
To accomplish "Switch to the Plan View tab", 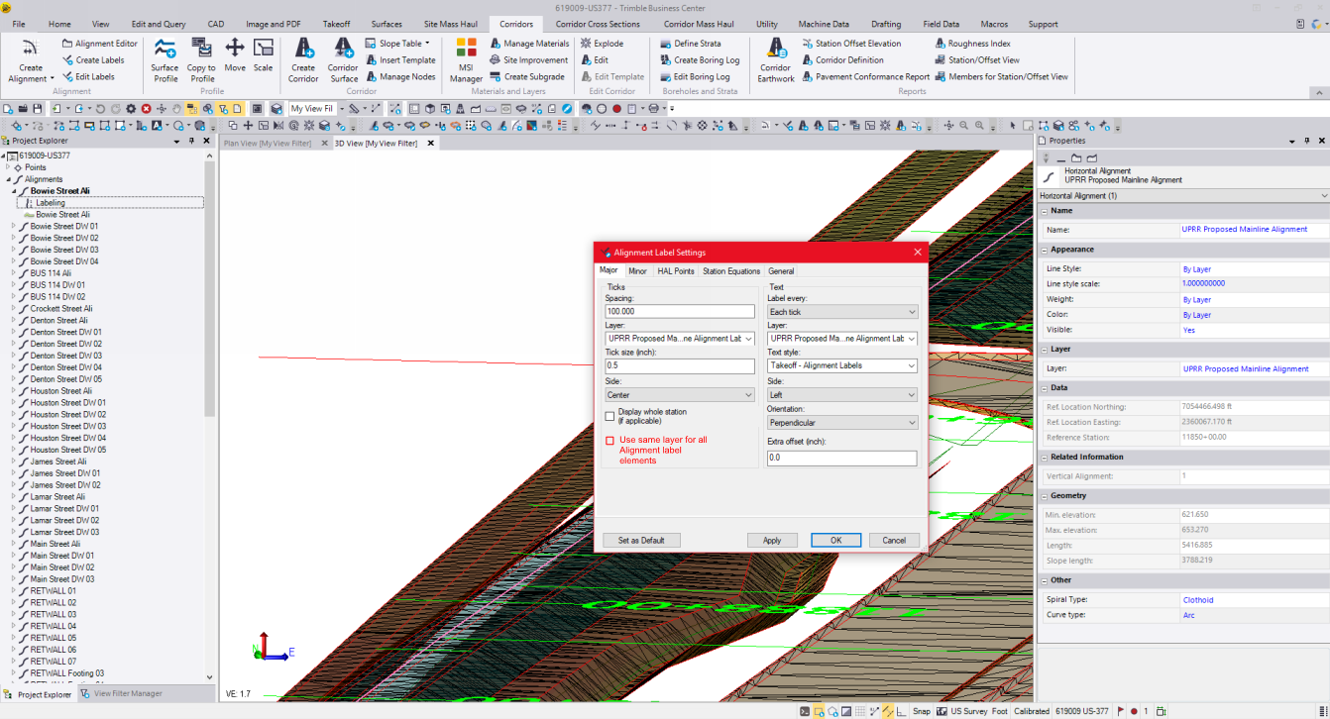I will point(268,144).
